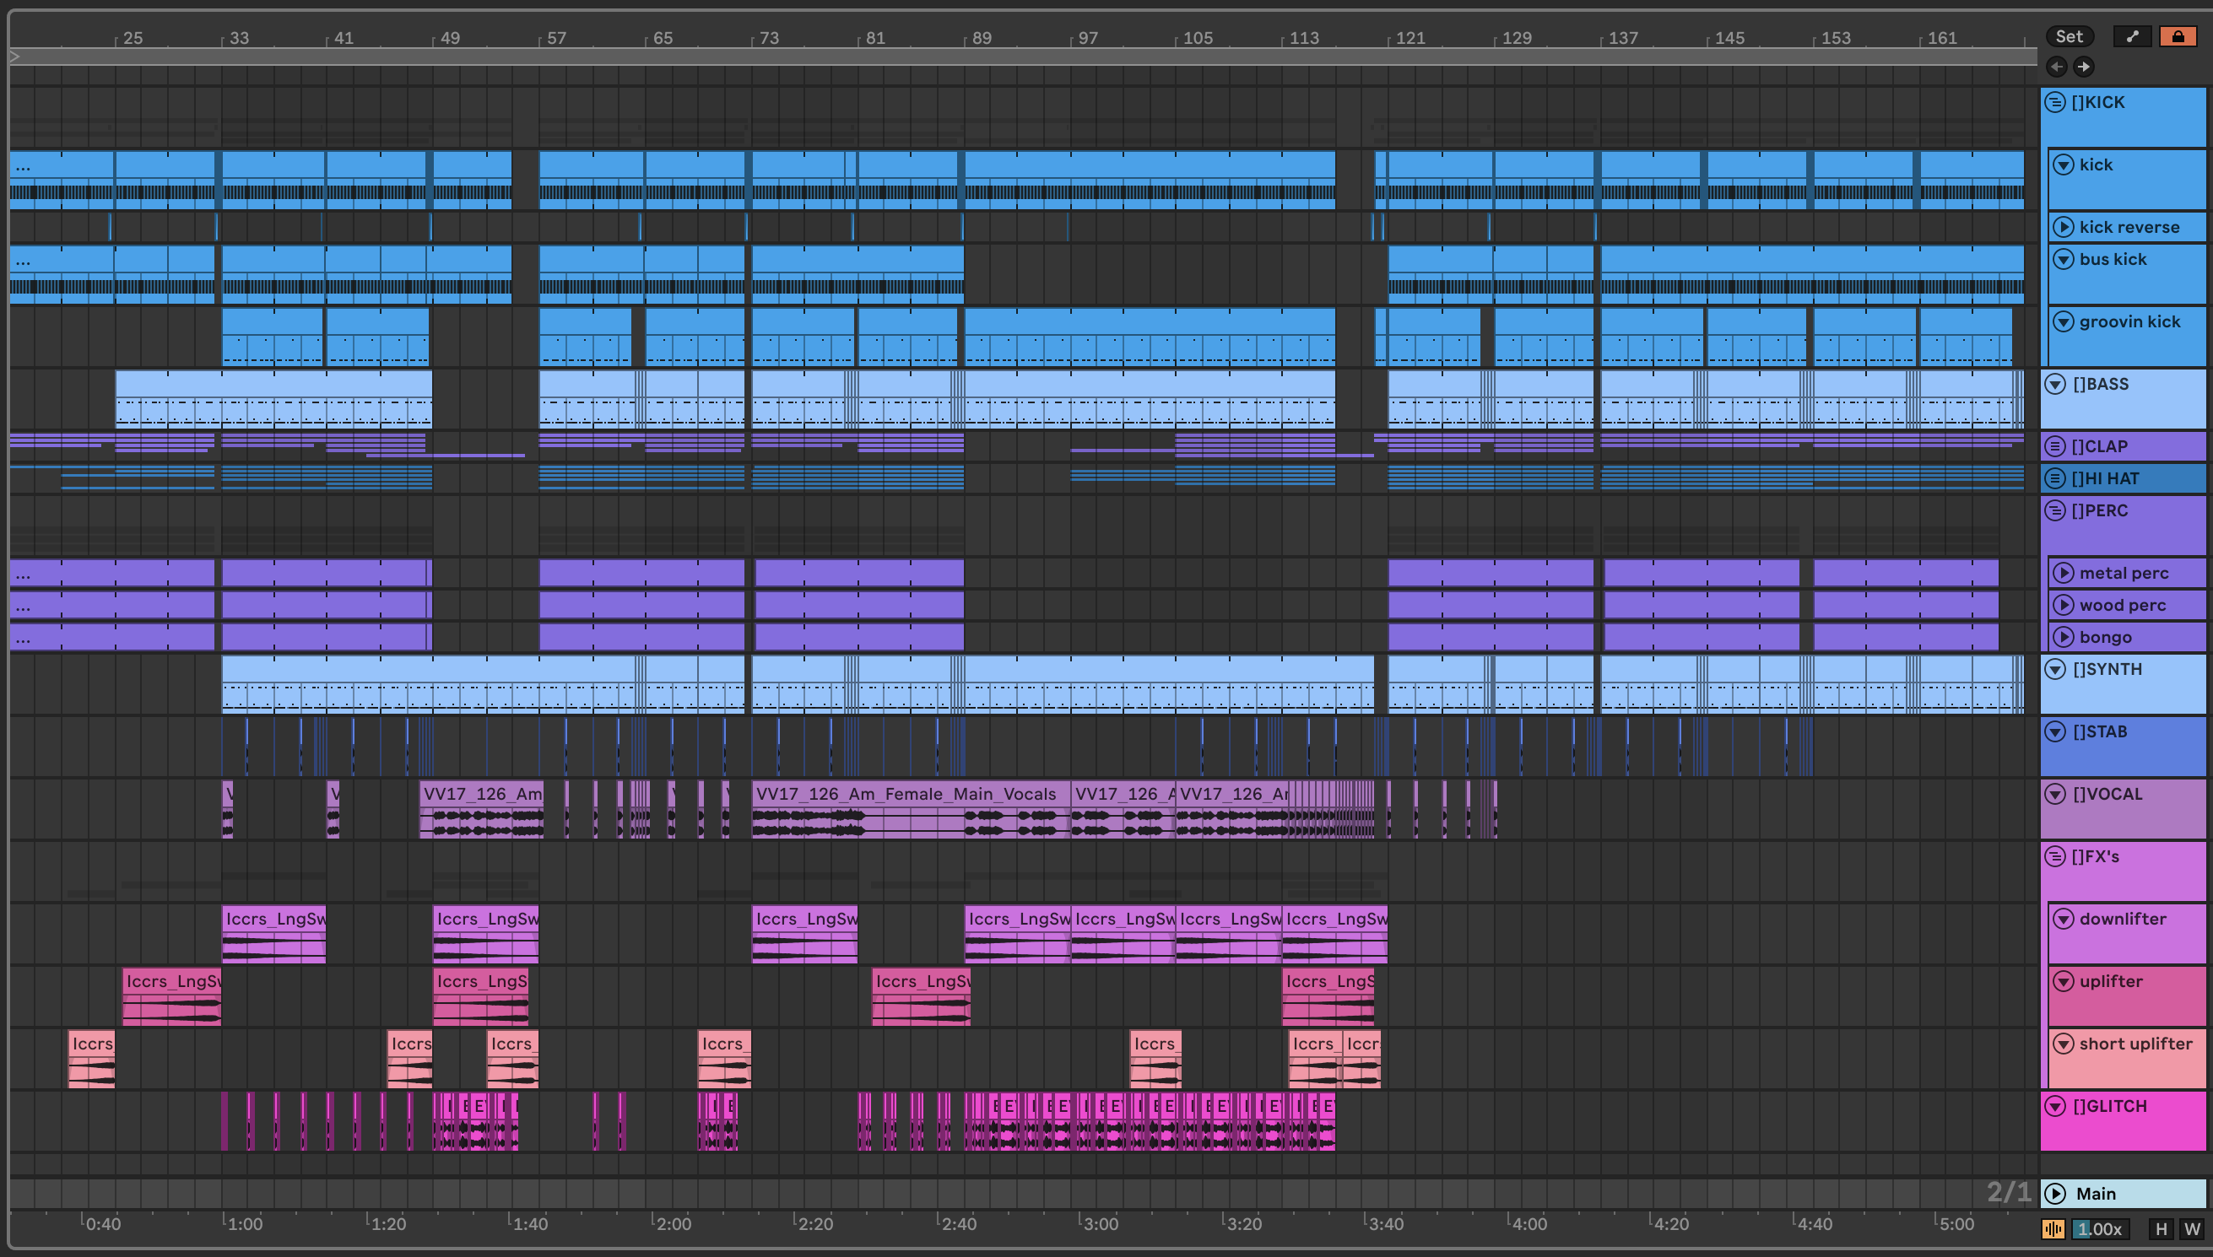Collapse the []VOCAL track arrow
The height and width of the screenshot is (1257, 2213).
tap(2056, 794)
